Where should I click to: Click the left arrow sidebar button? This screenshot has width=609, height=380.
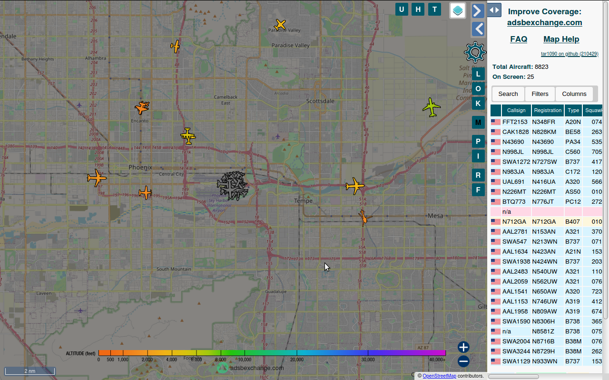click(x=478, y=29)
